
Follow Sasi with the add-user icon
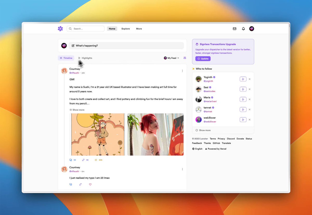click(x=243, y=89)
